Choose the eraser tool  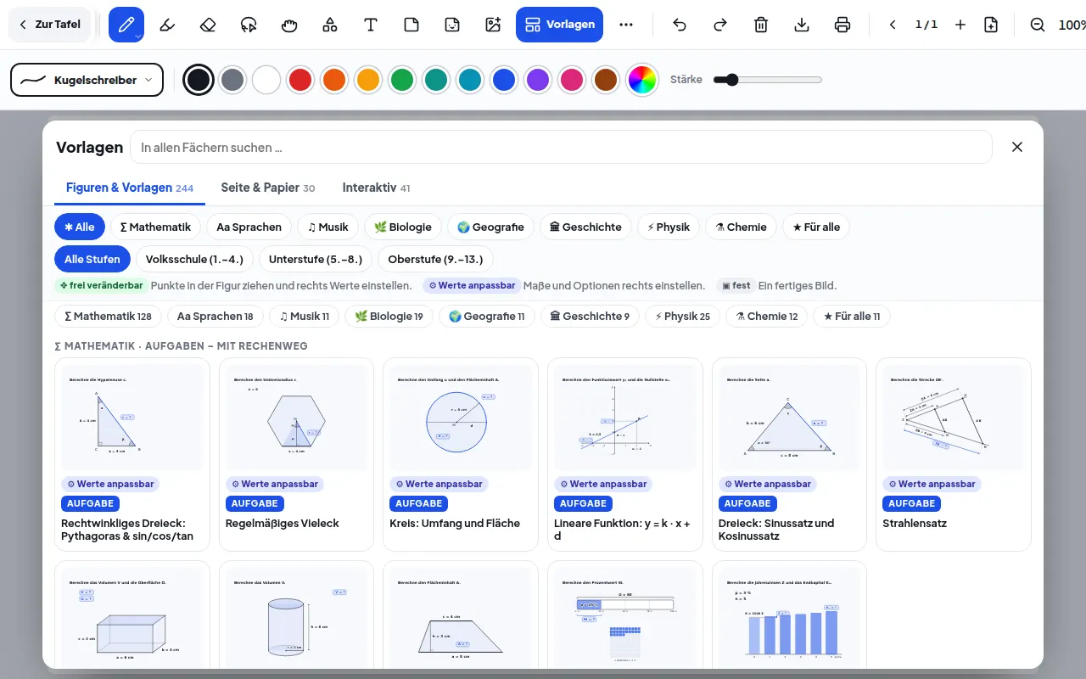click(208, 25)
